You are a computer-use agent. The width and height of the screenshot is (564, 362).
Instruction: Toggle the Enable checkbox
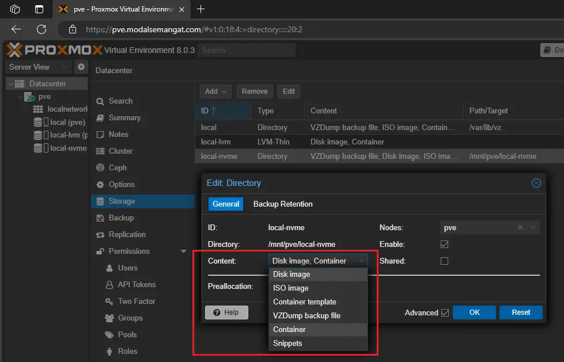coord(444,245)
